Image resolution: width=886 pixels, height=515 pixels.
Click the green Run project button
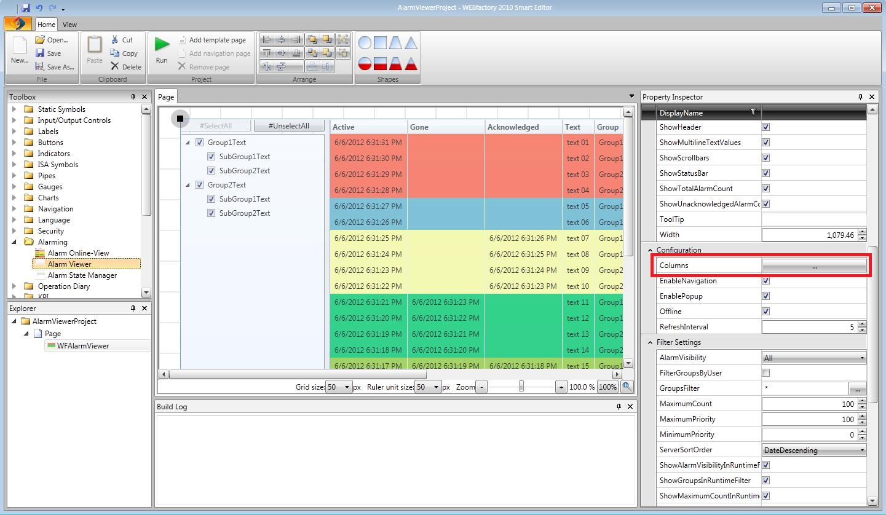pos(162,45)
